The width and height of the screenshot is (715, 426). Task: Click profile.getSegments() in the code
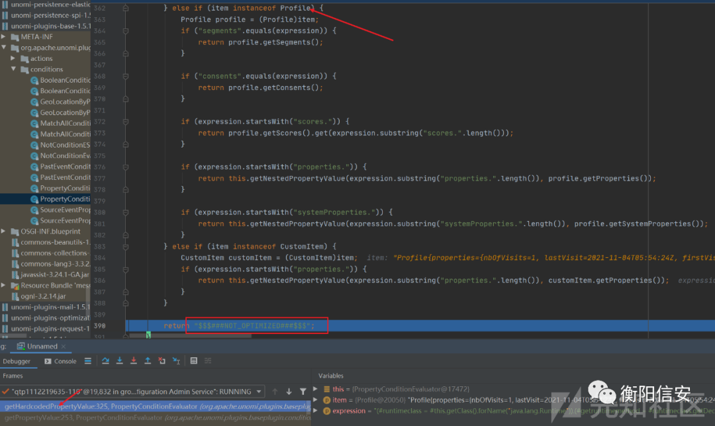click(x=273, y=42)
